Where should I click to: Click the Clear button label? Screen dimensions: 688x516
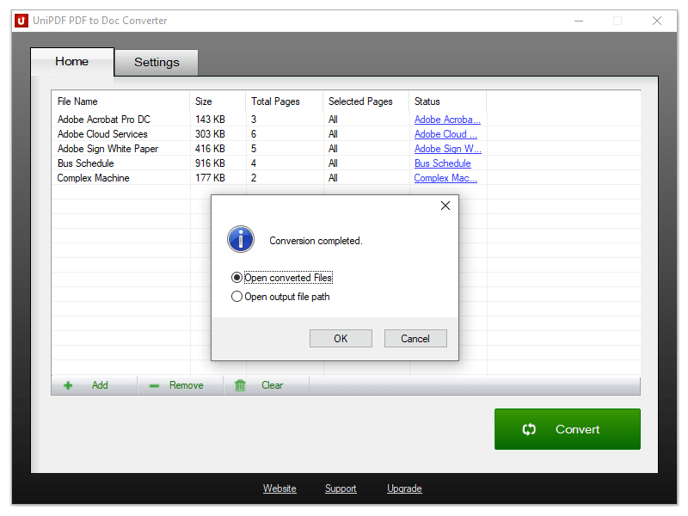tap(272, 385)
